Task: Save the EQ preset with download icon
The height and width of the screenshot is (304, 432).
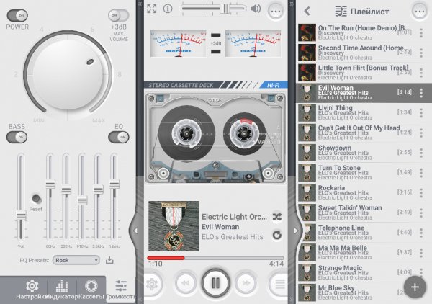Action: click(109, 260)
